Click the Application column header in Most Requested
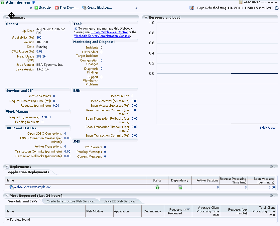 [127, 211]
